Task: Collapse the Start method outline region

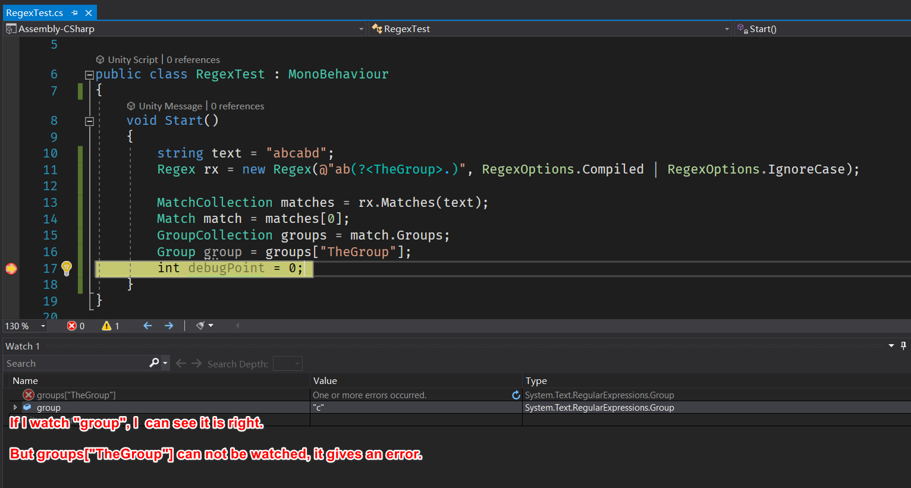Action: point(89,121)
